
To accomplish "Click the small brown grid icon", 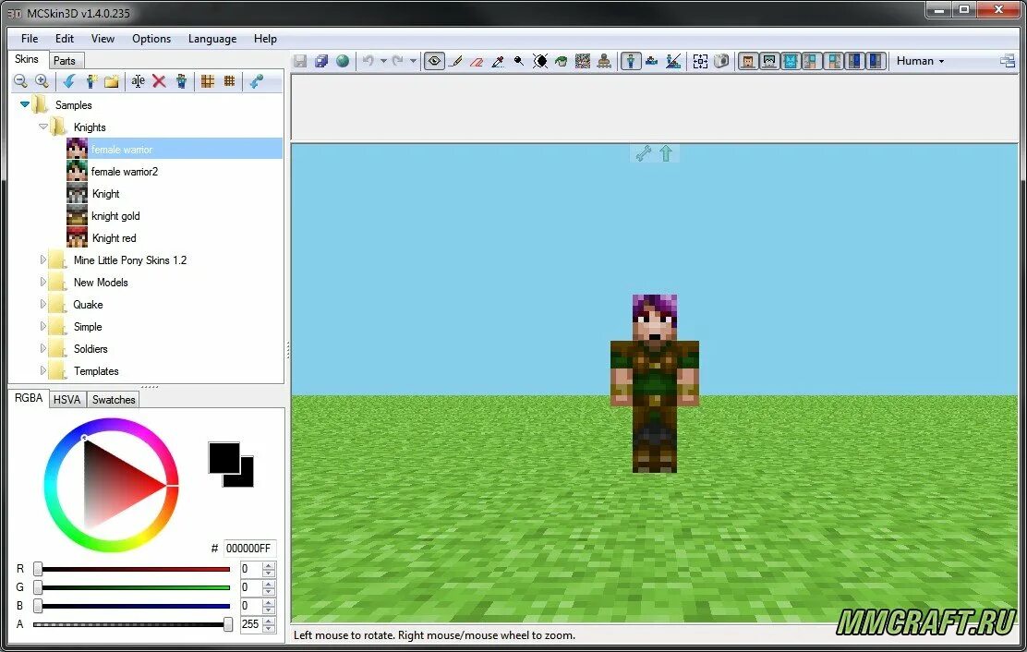I will click(x=229, y=81).
